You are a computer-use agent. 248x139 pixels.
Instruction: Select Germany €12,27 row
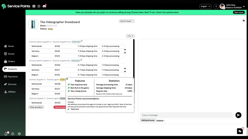pyautogui.click(x=48, y=89)
